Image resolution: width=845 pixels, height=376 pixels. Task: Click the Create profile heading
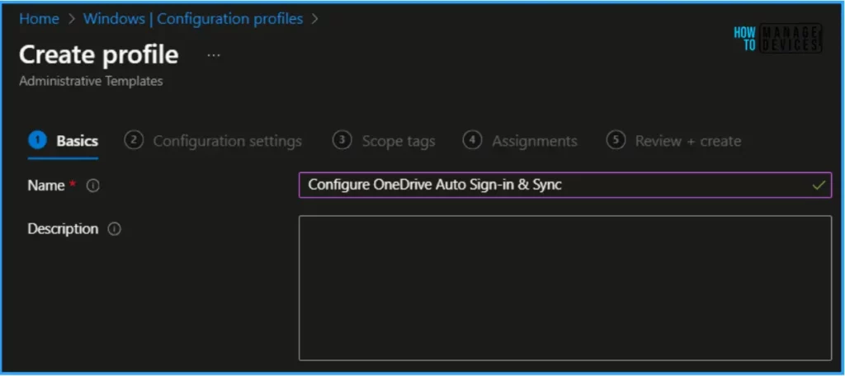[99, 55]
